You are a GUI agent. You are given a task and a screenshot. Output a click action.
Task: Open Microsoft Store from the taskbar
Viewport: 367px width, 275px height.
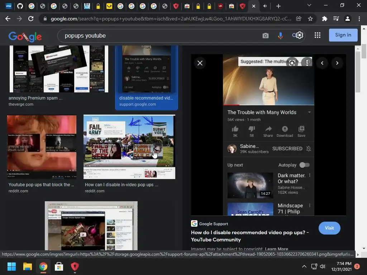tap(59, 266)
